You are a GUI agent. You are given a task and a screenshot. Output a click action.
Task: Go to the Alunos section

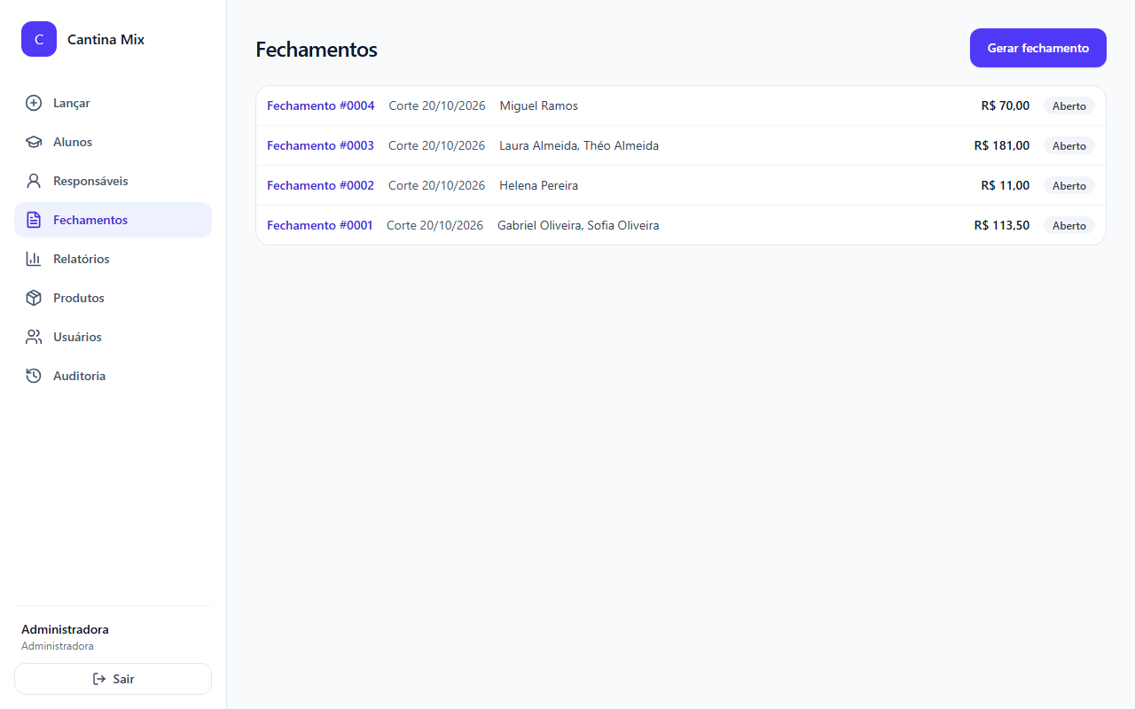pos(113,142)
